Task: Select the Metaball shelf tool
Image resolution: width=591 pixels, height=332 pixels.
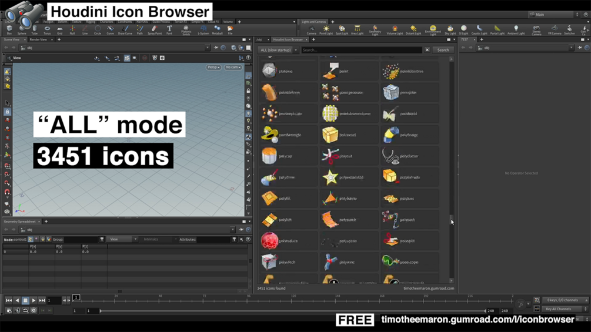Action: pos(217,30)
